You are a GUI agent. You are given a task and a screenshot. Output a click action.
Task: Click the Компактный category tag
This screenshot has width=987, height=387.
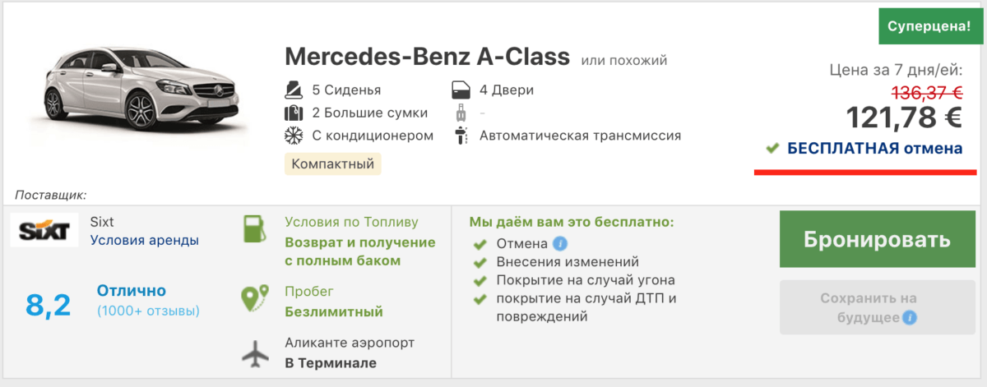point(333,164)
